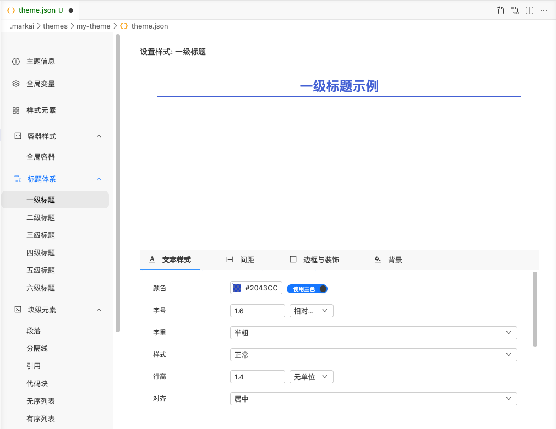Click the 标题体系 typography icon
The height and width of the screenshot is (429, 556).
[18, 179]
